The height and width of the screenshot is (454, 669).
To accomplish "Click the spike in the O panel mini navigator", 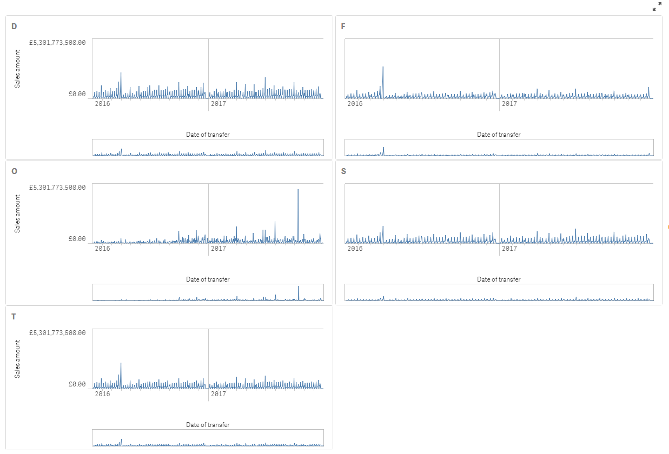I will point(299,291).
